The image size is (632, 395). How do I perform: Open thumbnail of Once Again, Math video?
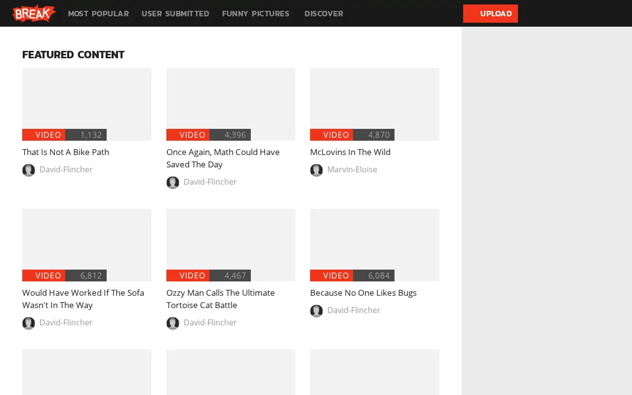point(231,104)
